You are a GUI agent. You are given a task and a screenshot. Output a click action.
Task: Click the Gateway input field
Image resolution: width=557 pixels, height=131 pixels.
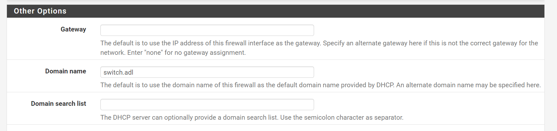click(207, 30)
